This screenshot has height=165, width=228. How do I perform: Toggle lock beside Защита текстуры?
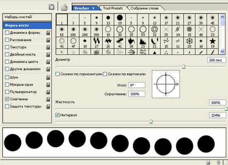coord(48,106)
